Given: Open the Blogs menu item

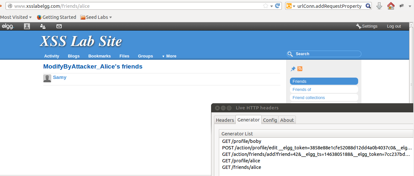Looking at the screenshot, I should point(74,56).
